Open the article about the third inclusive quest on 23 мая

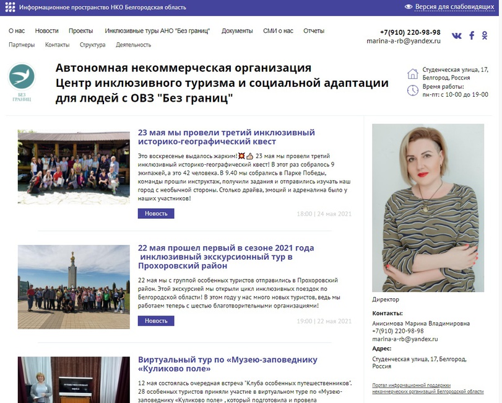(227, 137)
